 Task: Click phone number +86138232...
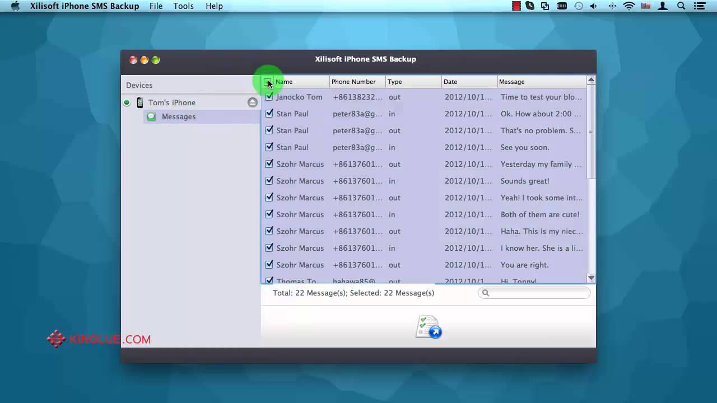coord(357,97)
